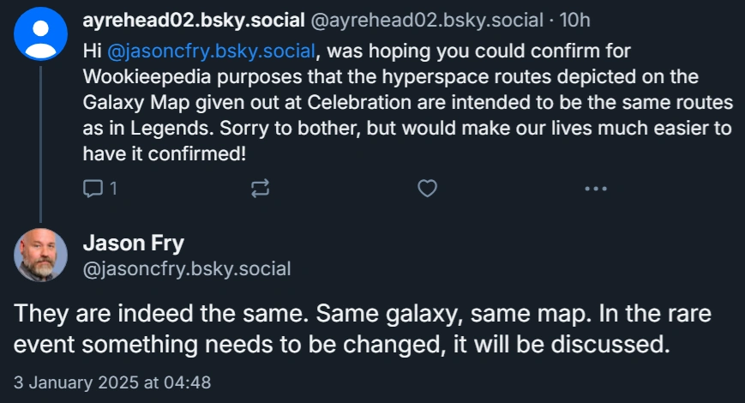
Task: Click the reply speech-bubble icon
Action: [92, 188]
